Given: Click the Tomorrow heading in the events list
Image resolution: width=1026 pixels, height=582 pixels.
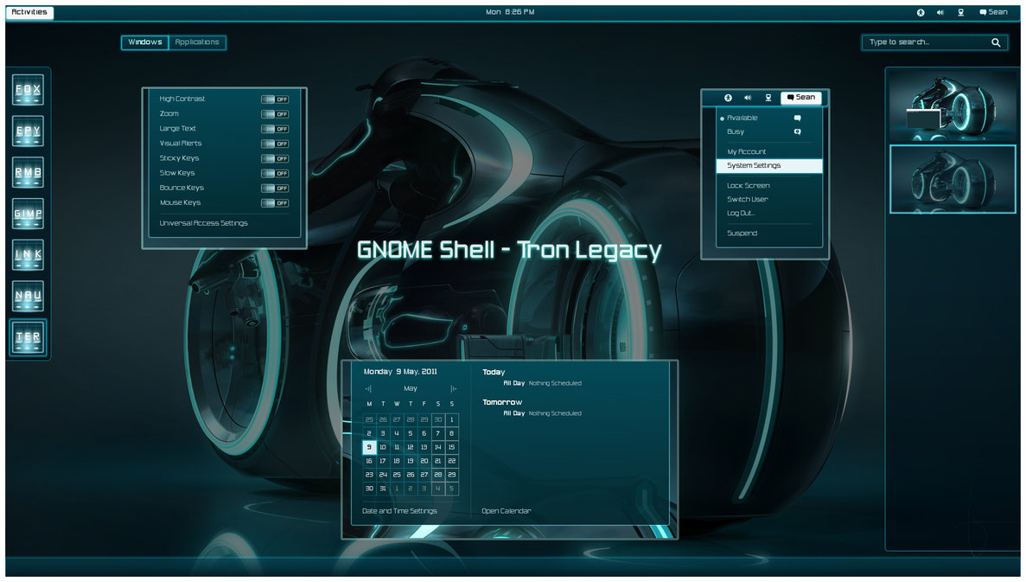Looking at the screenshot, I should [x=502, y=402].
